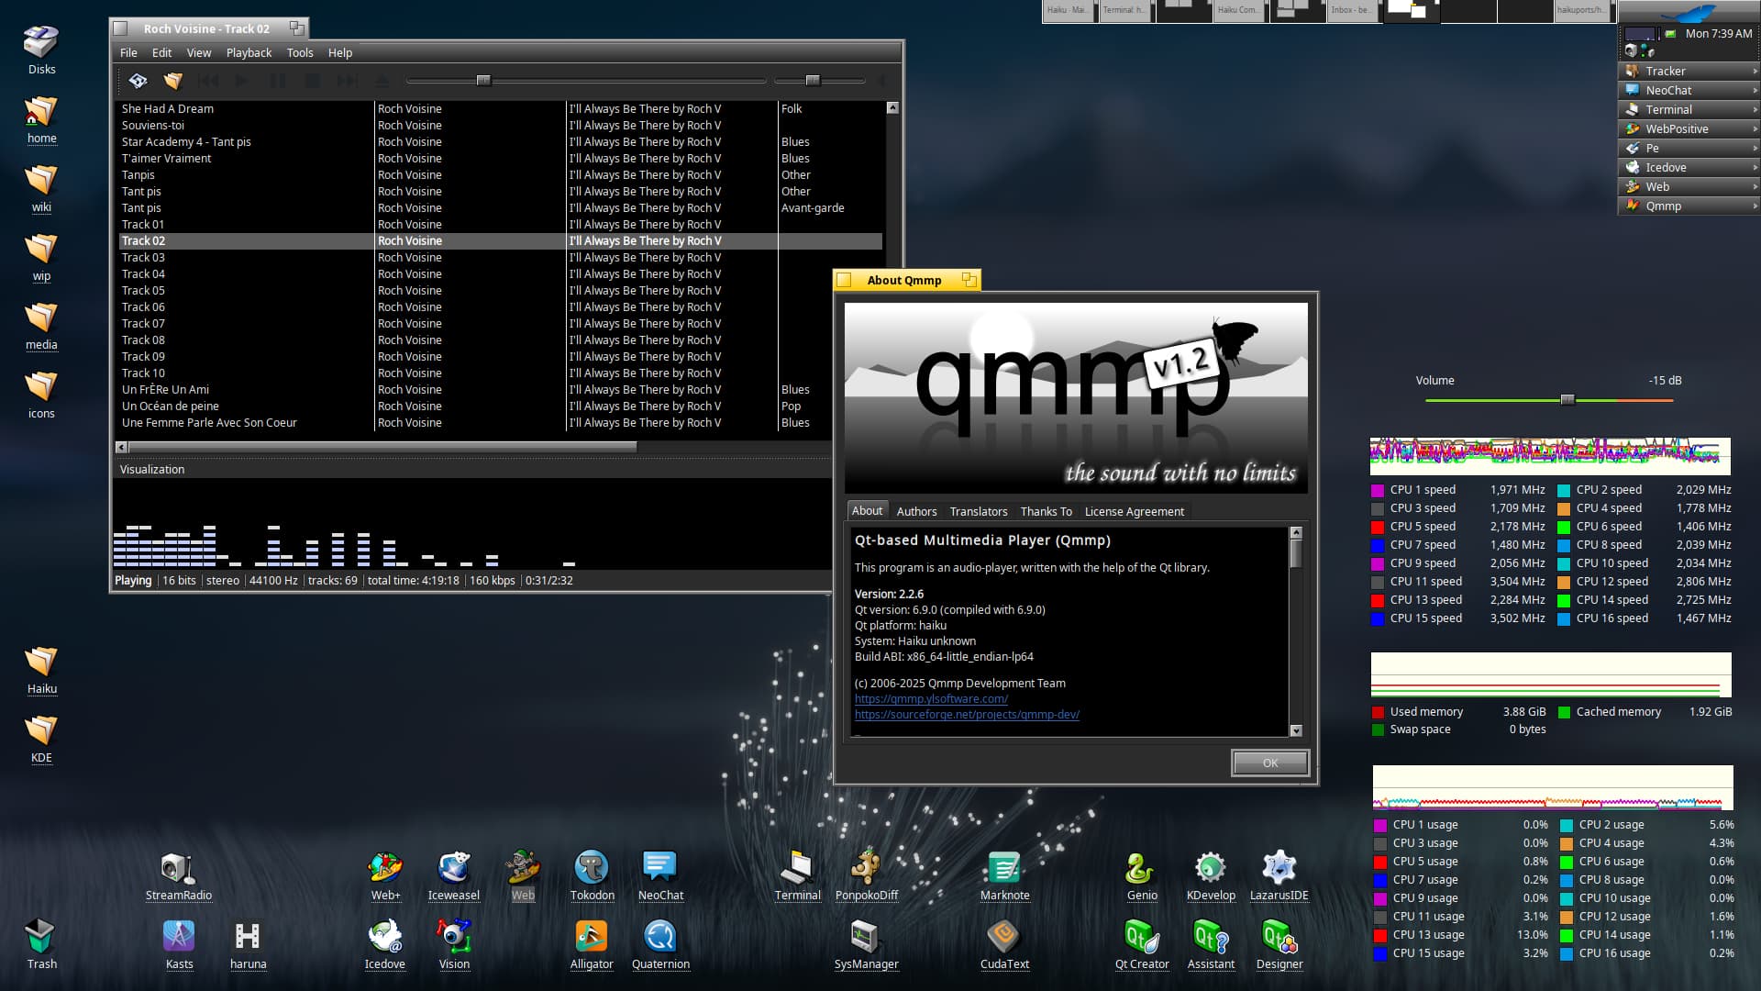Click the Deskbar leaf menu button
Viewport: 1761px width, 991px height.
click(x=1689, y=12)
